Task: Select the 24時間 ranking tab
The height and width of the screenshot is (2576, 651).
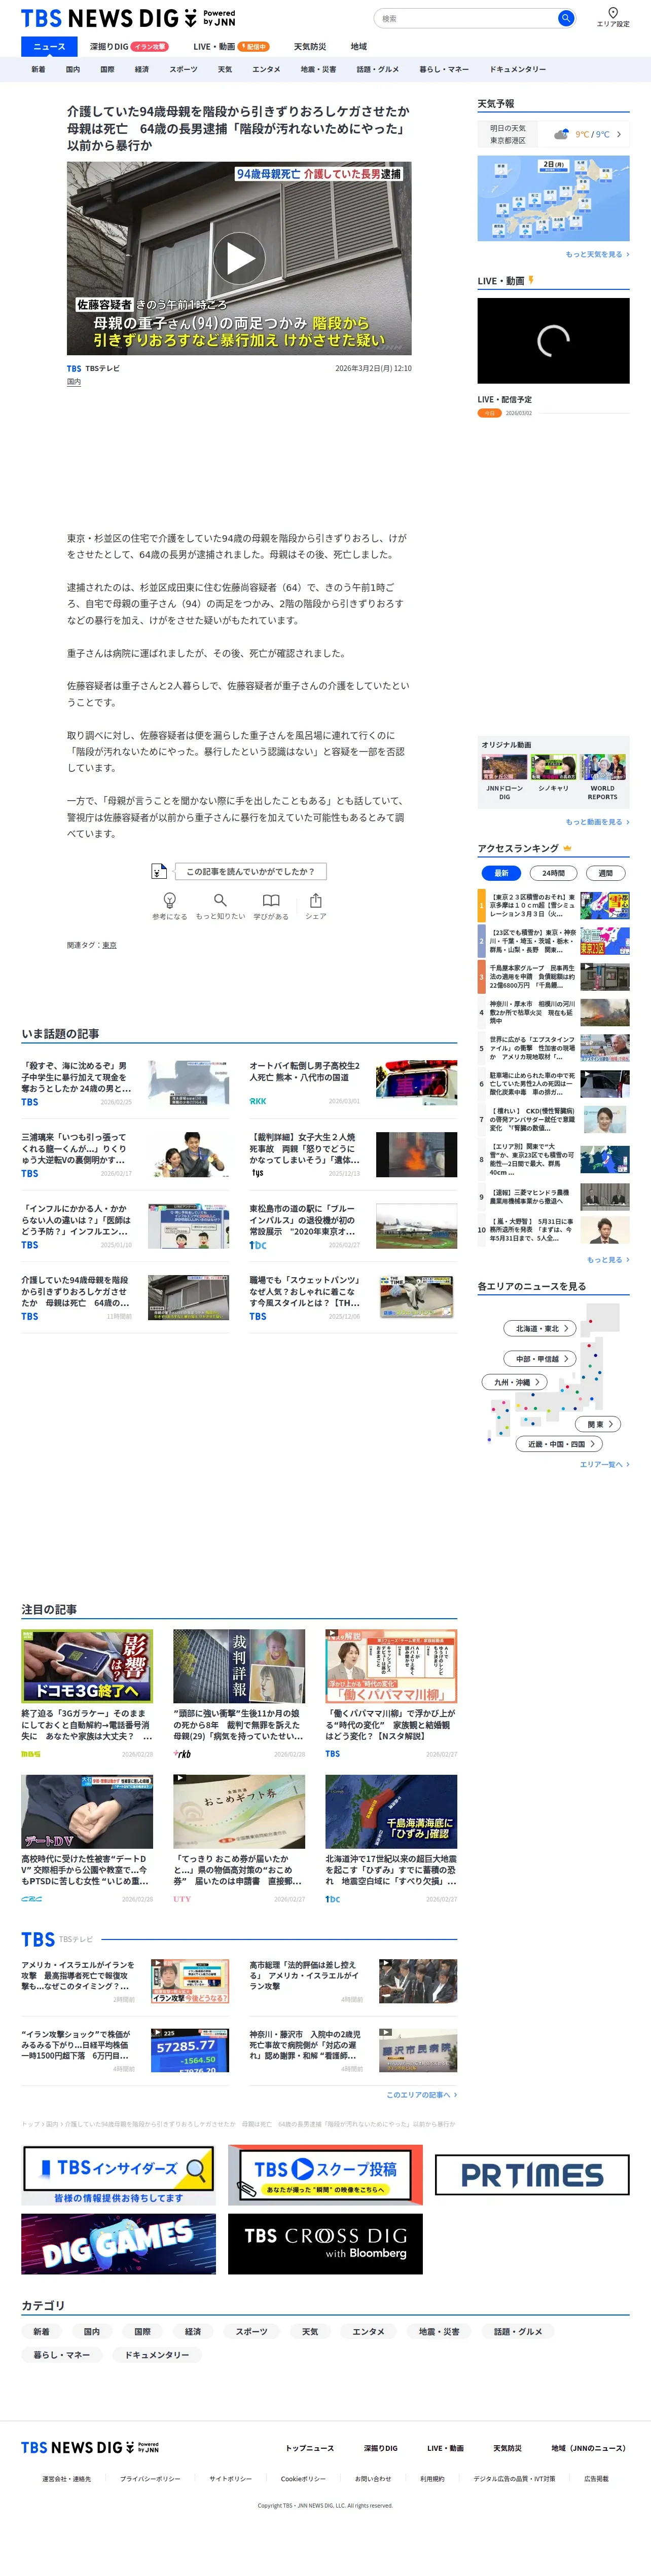Action: click(x=553, y=873)
